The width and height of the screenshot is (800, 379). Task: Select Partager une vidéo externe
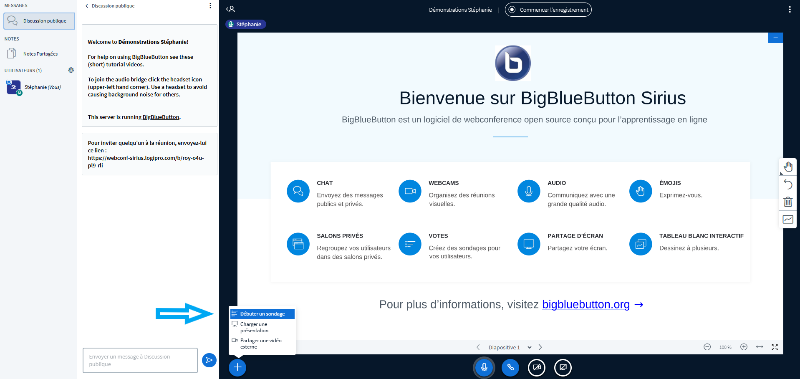coord(261,344)
